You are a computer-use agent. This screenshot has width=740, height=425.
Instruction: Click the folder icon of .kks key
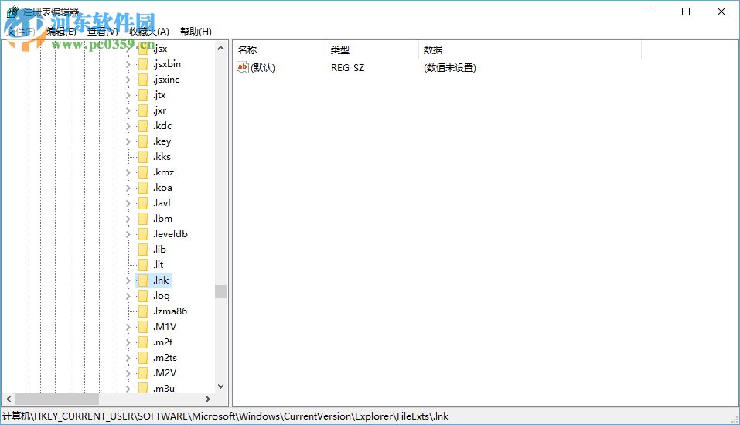144,157
